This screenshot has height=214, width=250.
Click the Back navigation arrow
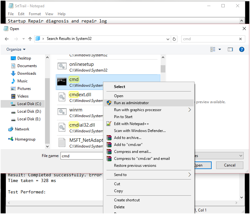(7, 39)
